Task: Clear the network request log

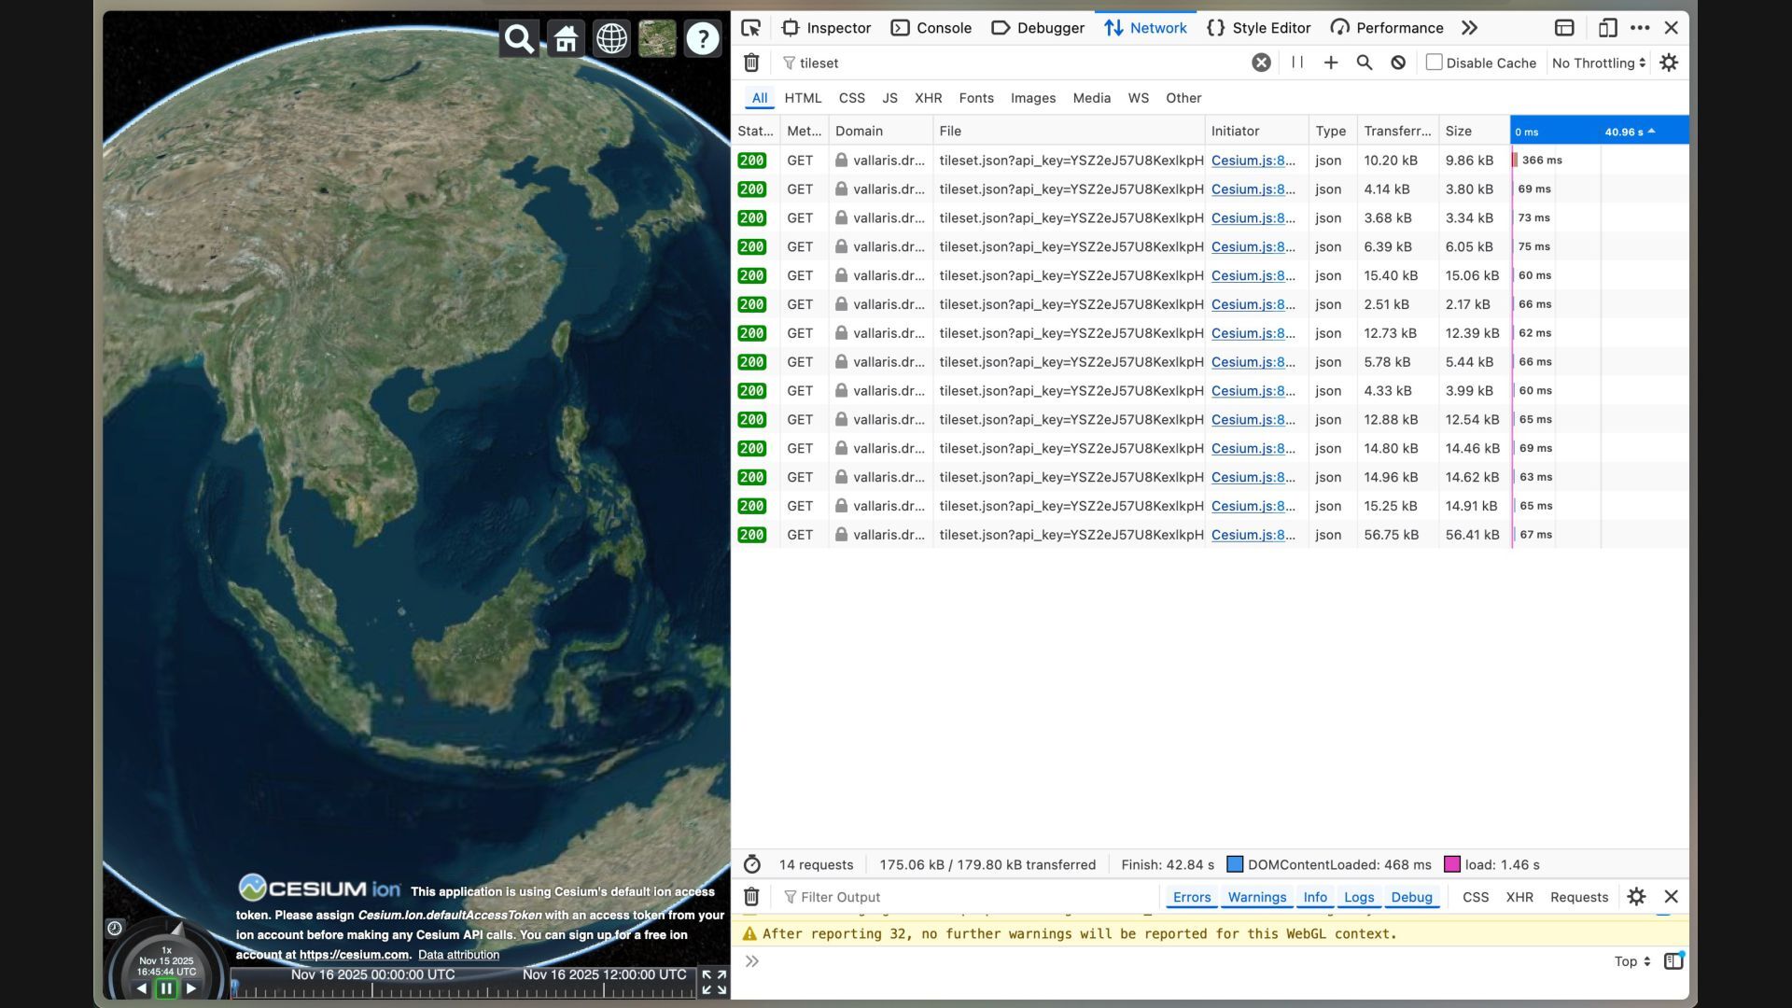Action: click(x=751, y=63)
